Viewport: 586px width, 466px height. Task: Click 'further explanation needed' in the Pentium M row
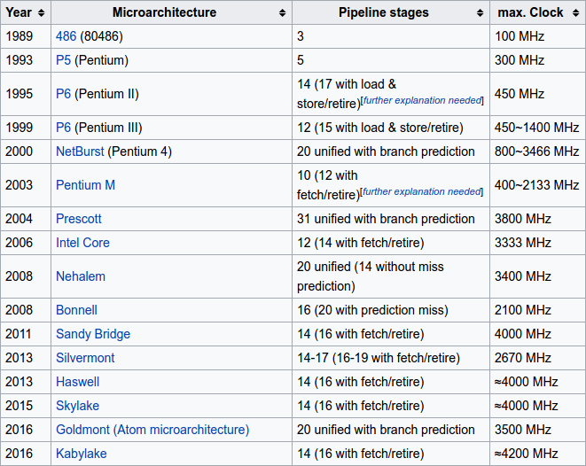tap(422, 191)
